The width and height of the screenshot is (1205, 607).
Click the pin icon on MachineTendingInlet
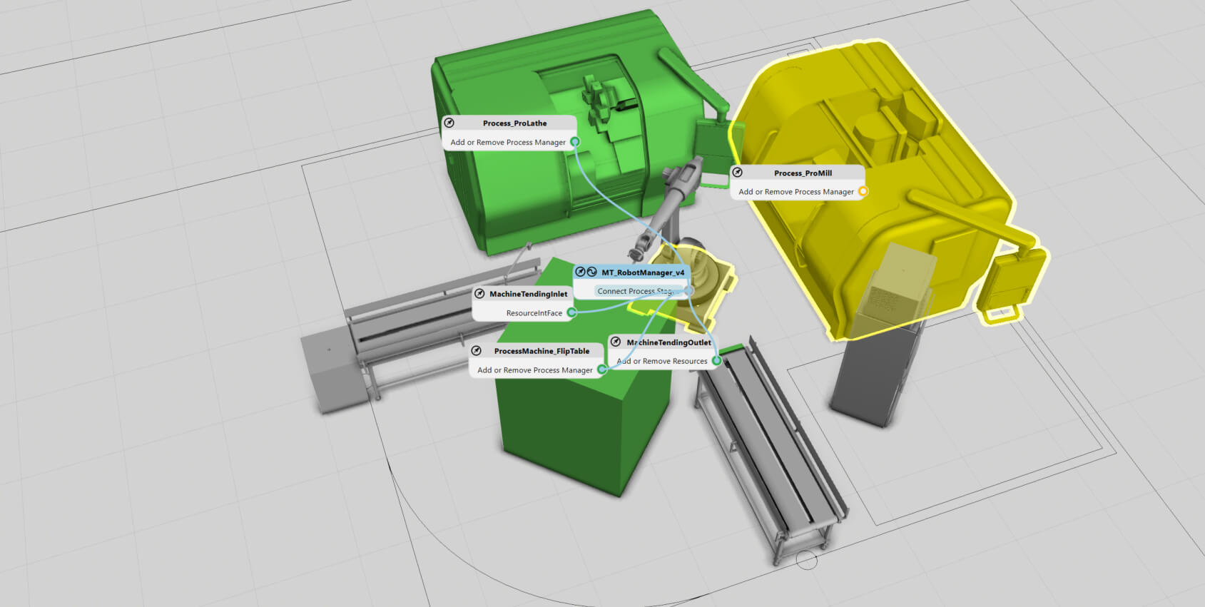(480, 294)
